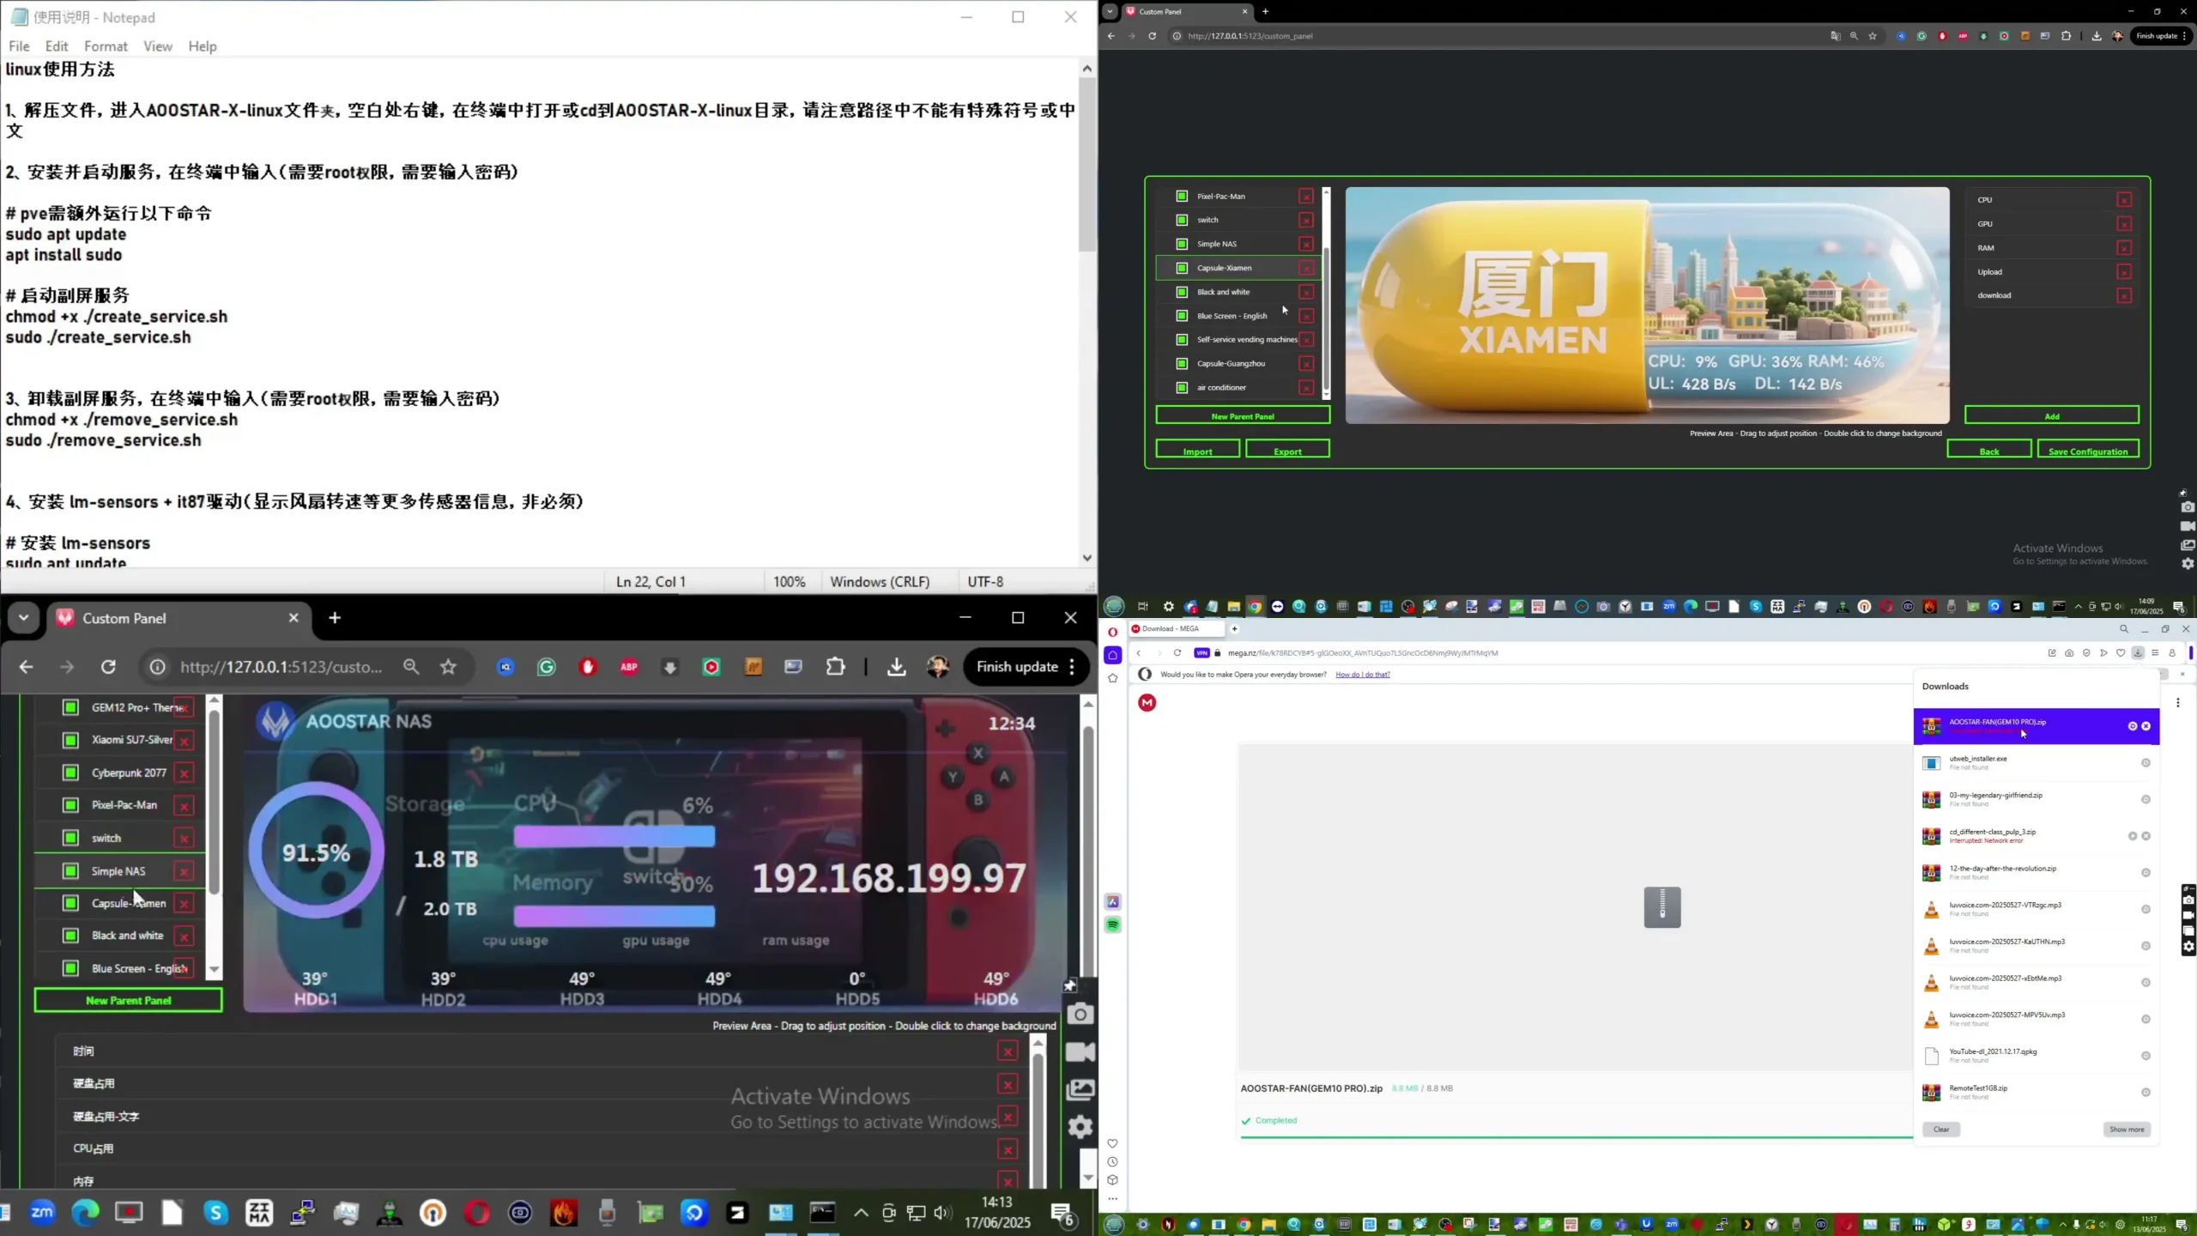This screenshot has height=1236, width=2197.
Task: Click the green MEGA download progress bar
Action: pos(1577,1138)
